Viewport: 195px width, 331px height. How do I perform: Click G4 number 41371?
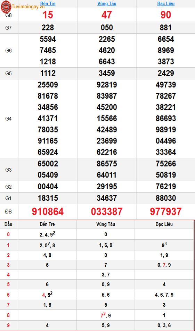pos(48,118)
